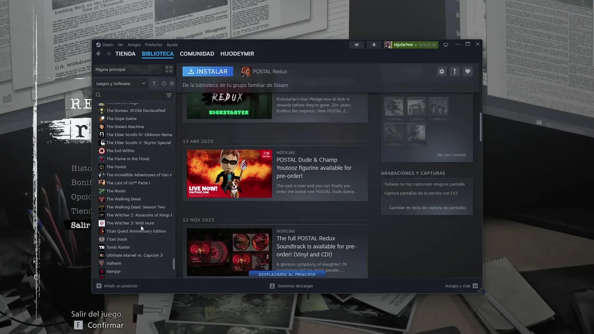Click the Vampyr game icon
Image resolution: width=594 pixels, height=334 pixels.
102,271
